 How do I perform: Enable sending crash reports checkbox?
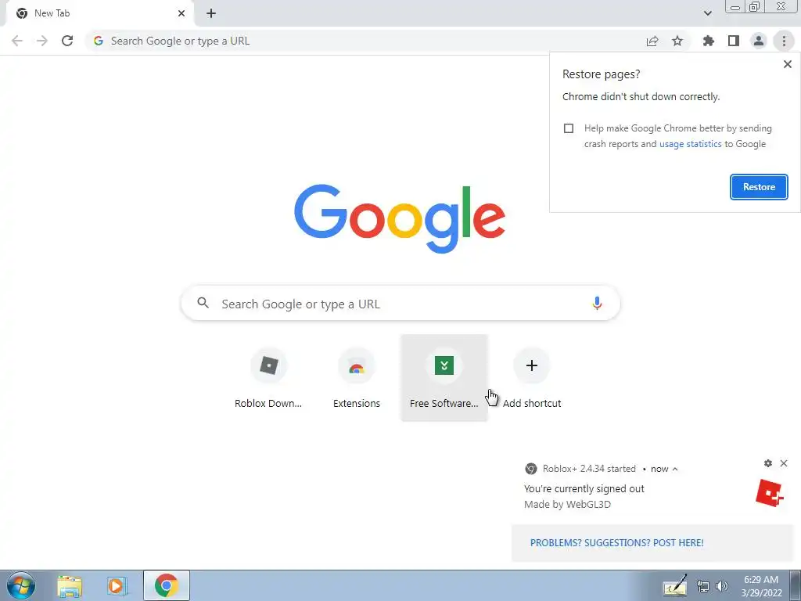pyautogui.click(x=569, y=128)
